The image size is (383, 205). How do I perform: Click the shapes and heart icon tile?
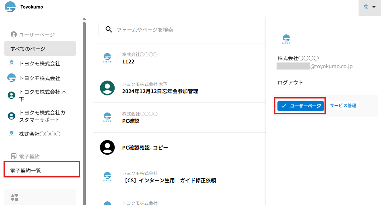[x=14, y=197]
